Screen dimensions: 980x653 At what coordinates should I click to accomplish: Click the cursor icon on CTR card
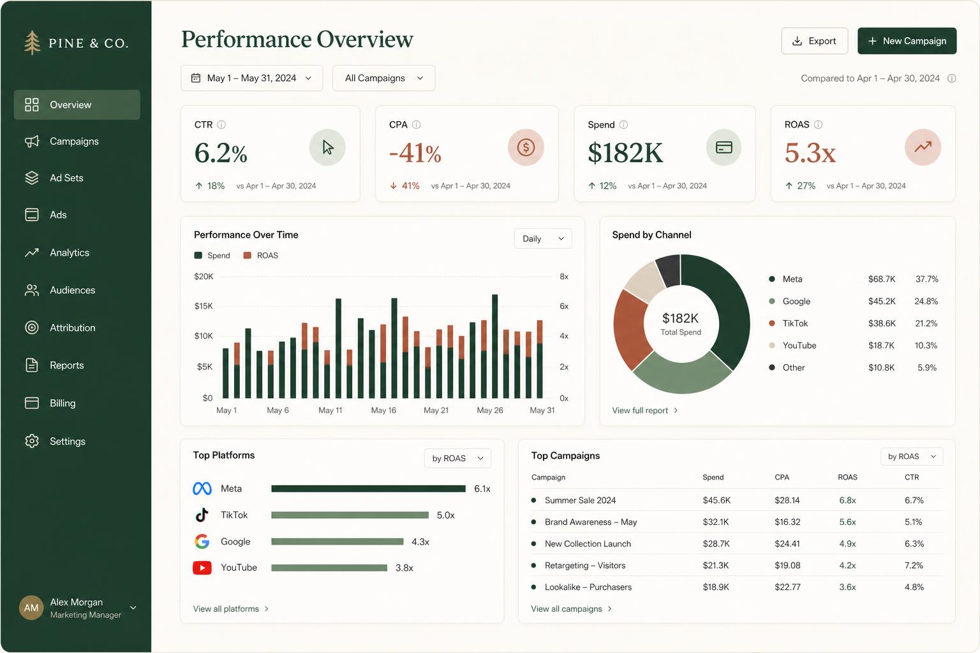pyautogui.click(x=327, y=147)
